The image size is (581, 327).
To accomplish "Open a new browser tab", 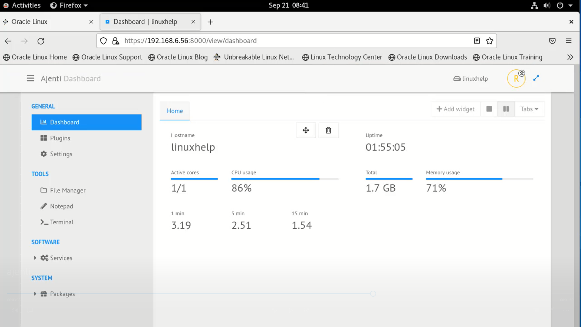I will click(x=210, y=22).
